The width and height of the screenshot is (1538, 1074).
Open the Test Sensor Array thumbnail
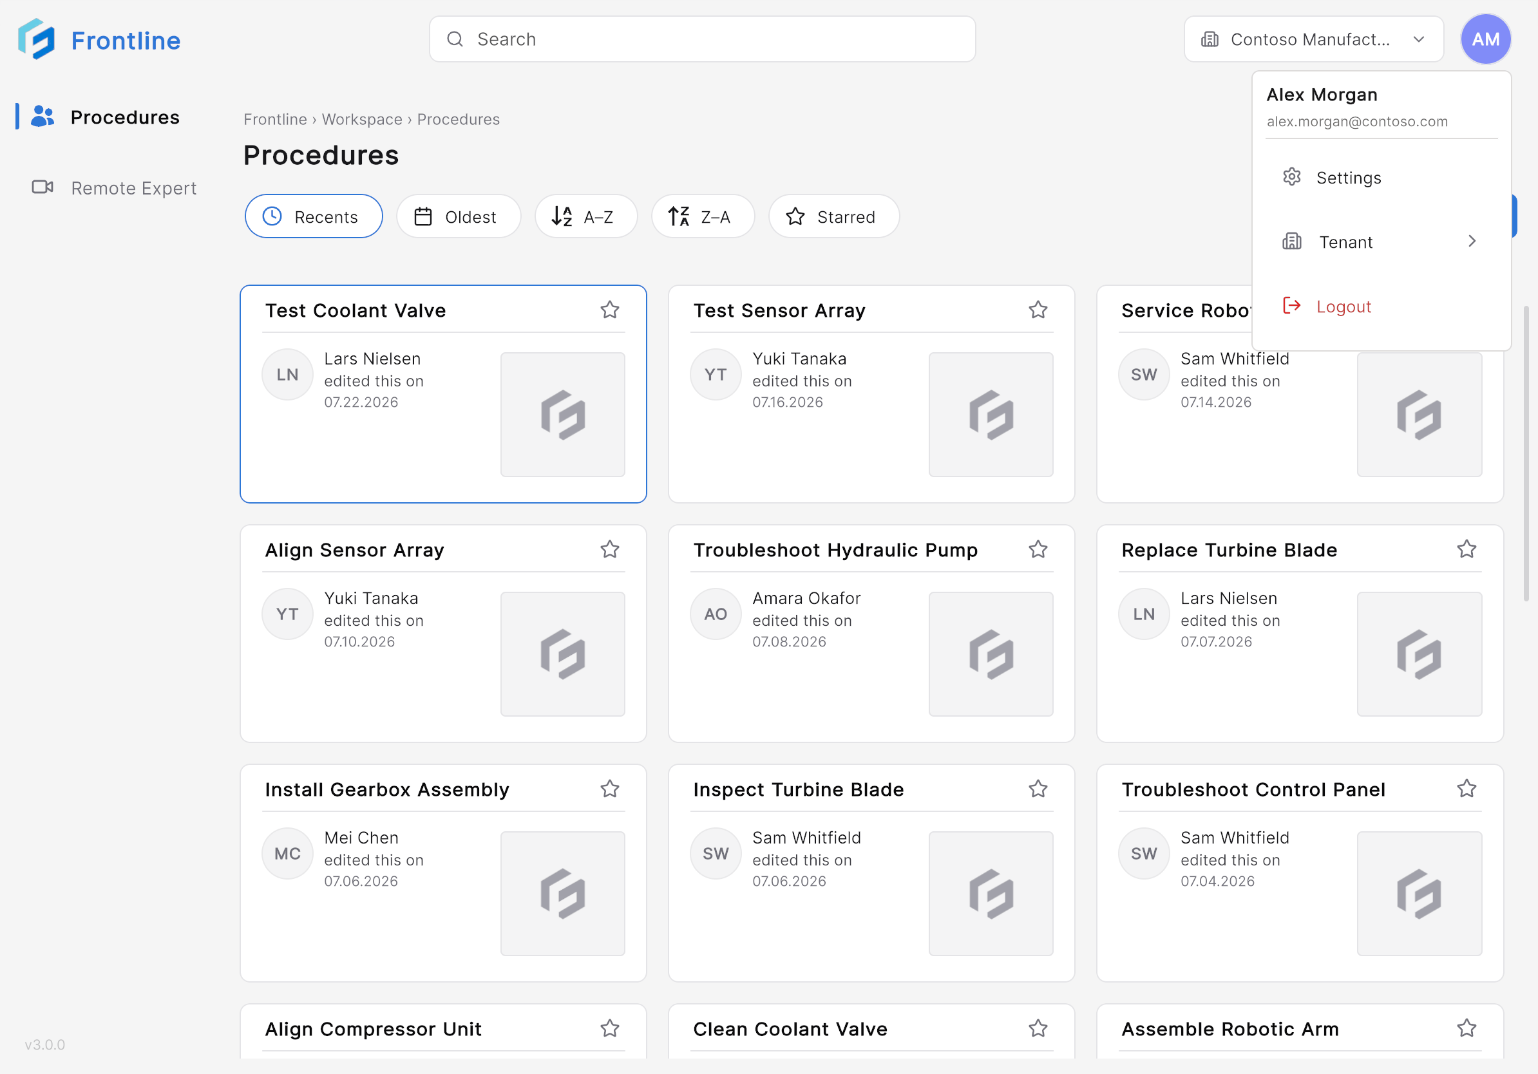(991, 415)
